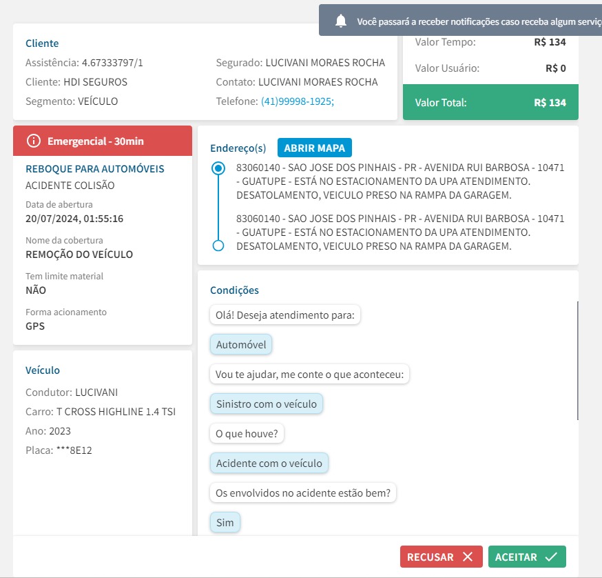Open the map with ABRIR MAPA
This screenshot has width=602, height=578.
click(315, 148)
